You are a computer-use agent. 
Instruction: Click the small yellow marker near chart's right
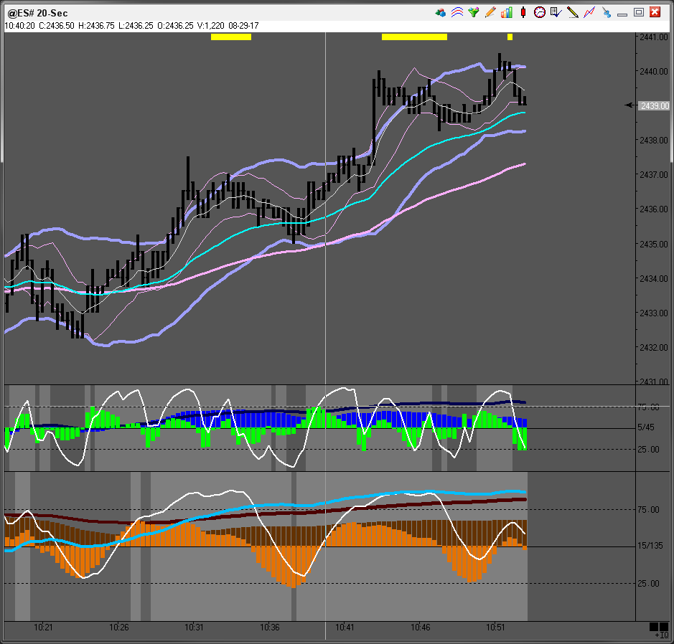(x=510, y=37)
